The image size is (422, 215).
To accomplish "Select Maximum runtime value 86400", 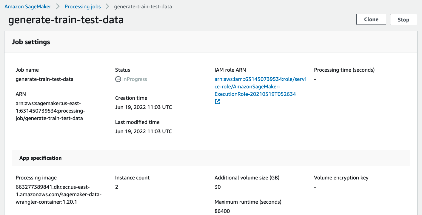I will point(222,211).
